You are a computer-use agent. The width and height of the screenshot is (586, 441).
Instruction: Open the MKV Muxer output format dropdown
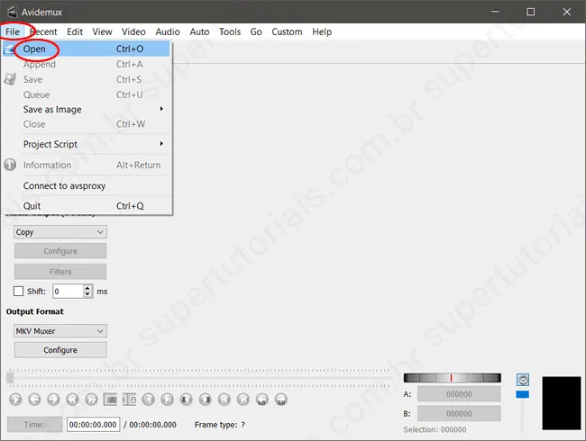pyautogui.click(x=60, y=331)
